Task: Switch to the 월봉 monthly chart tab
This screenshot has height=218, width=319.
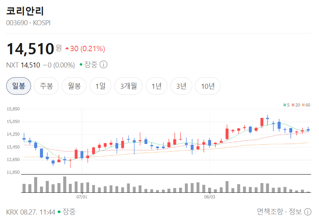Action: (74, 86)
